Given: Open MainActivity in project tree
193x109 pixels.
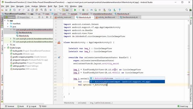Looking at the screenshot, I should (x=24, y=36).
